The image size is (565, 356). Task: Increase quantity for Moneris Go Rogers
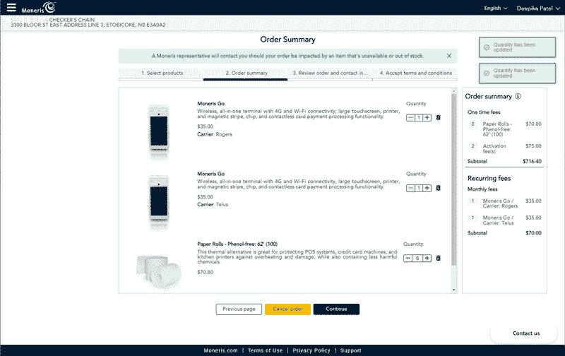click(427, 118)
